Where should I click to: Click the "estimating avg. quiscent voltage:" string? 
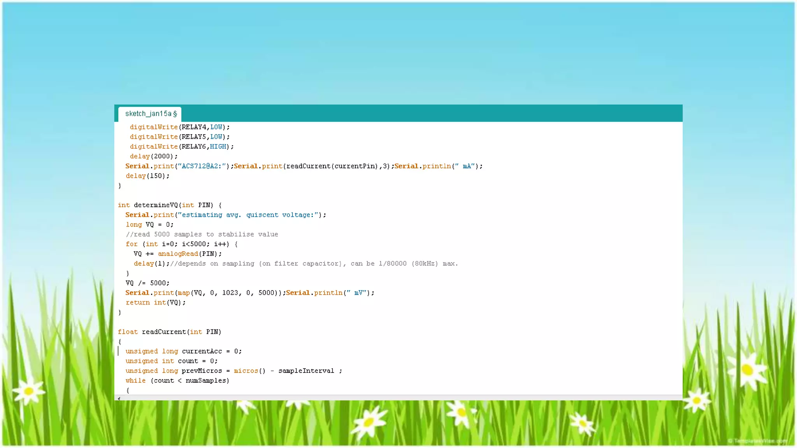[x=248, y=215]
